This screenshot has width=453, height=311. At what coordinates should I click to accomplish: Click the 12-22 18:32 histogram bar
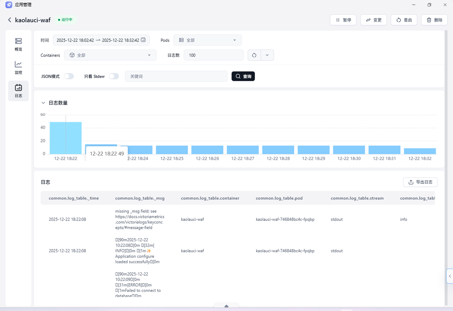click(420, 151)
